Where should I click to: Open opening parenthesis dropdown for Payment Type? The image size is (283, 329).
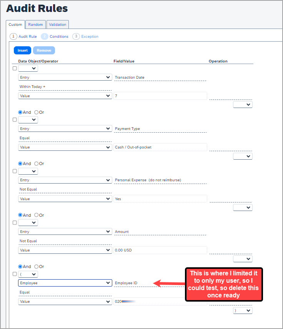pos(28,120)
